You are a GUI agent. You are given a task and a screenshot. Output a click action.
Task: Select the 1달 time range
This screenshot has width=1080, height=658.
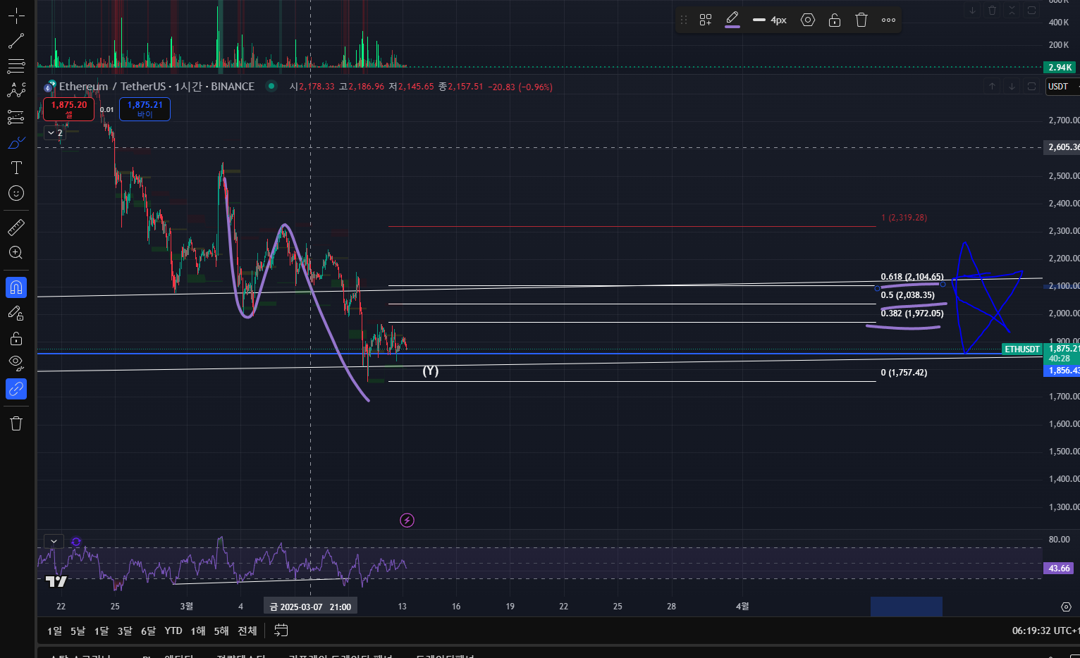click(102, 631)
